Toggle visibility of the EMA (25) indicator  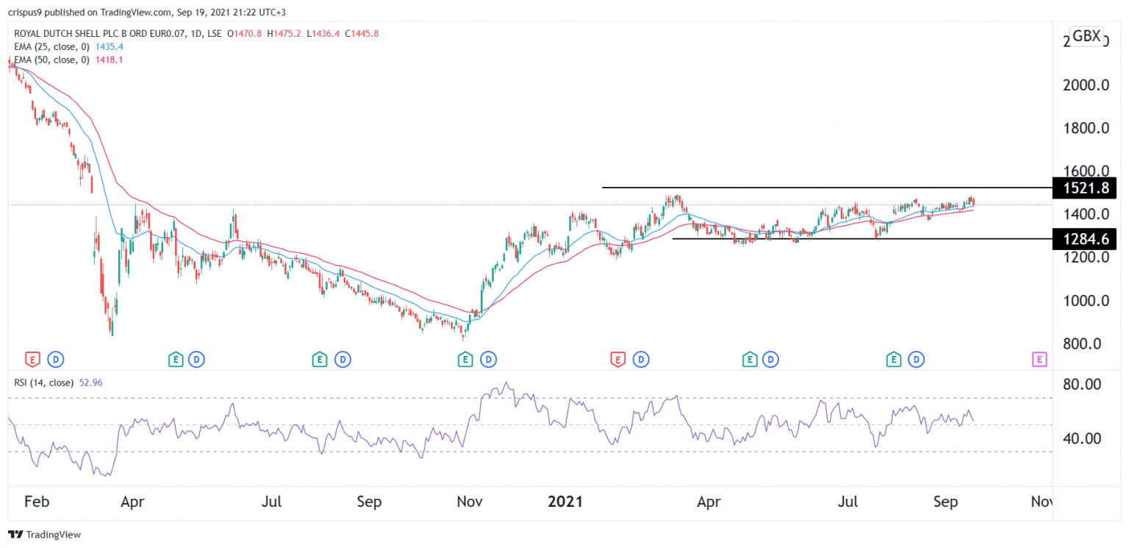[51, 46]
